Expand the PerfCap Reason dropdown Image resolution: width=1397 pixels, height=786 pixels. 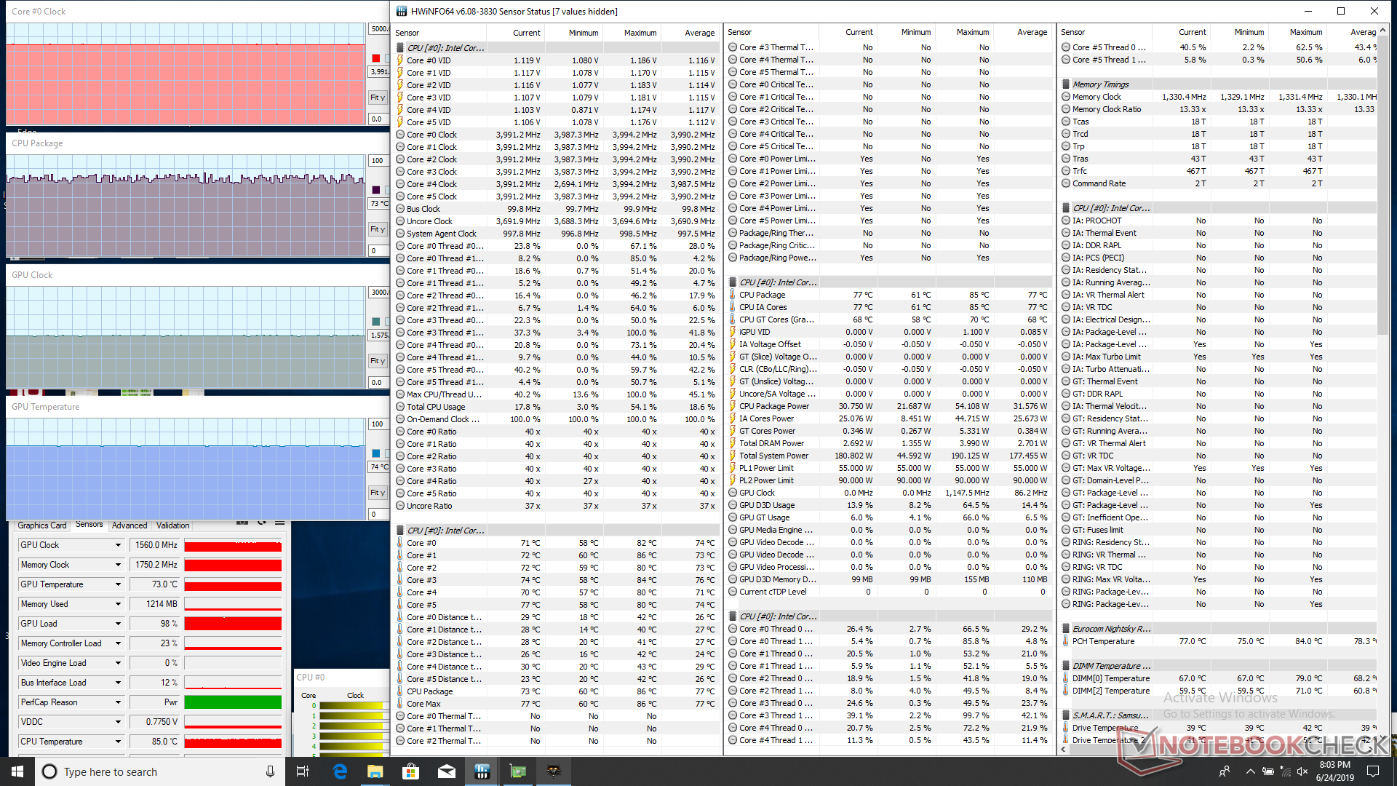point(118,702)
